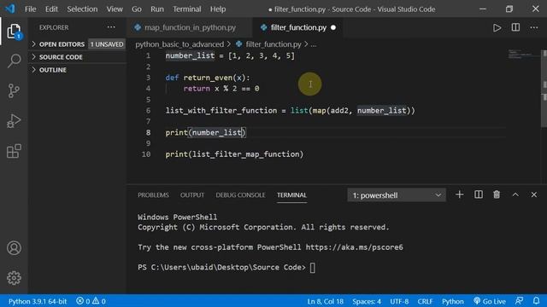Close the terminal panel
Image resolution: width=547 pixels, height=307 pixels.
pyautogui.click(x=533, y=194)
